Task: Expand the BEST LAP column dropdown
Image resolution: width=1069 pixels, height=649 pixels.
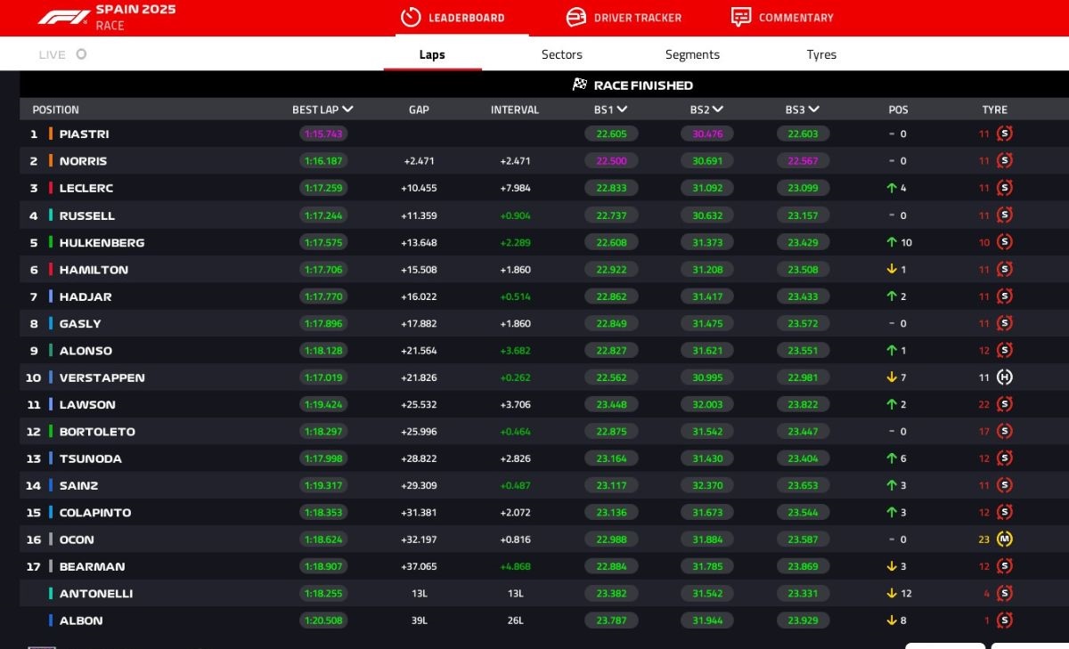Action: [x=347, y=110]
